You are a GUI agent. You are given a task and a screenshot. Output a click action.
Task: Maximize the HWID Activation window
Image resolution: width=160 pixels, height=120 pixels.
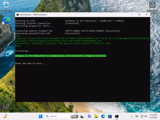click(x=139, y=15)
